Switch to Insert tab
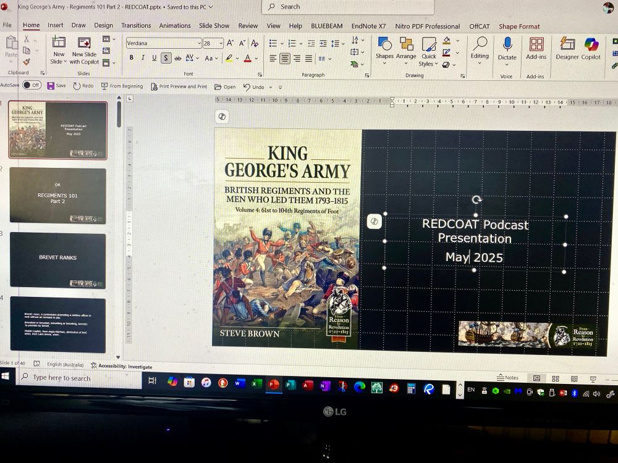This screenshot has height=463, width=618. [55, 25]
